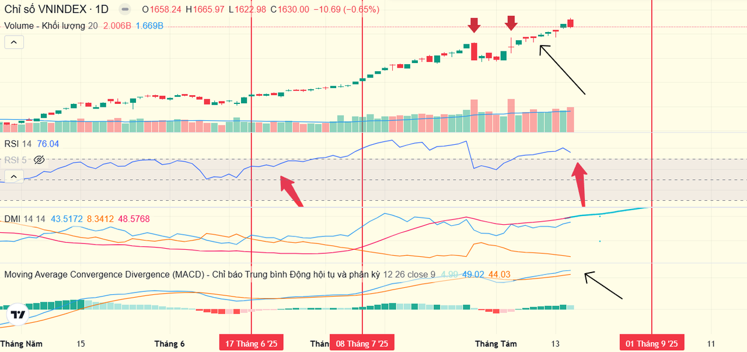
Task: Click the Chỉ số VNINDEX · 1D symbol title
Action: 57,9
